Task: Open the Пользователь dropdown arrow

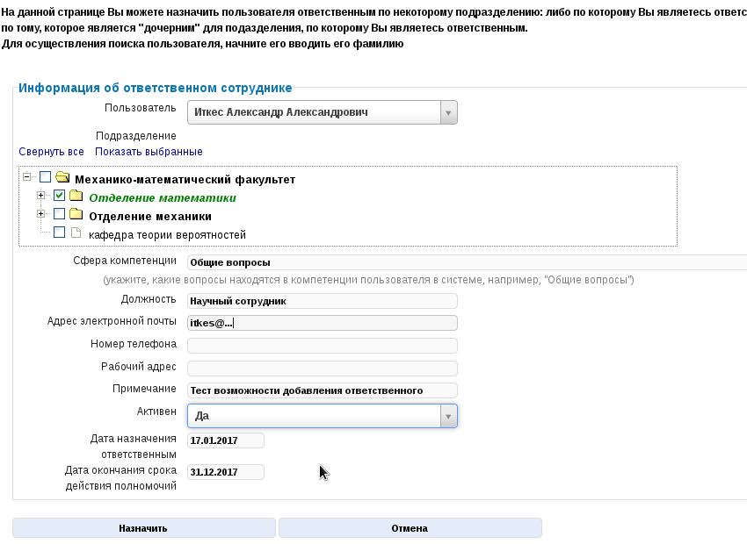Action: 448,112
